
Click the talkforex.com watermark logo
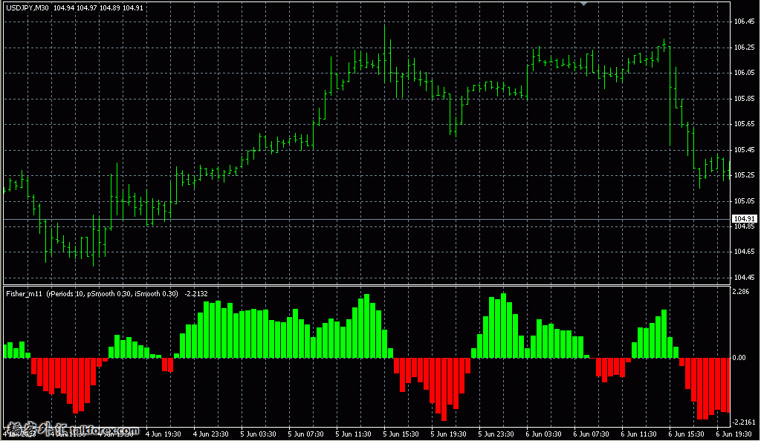(71, 430)
